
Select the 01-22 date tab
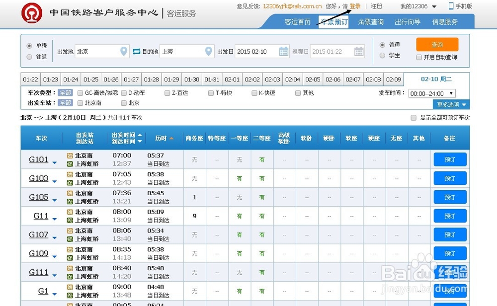tap(30, 79)
